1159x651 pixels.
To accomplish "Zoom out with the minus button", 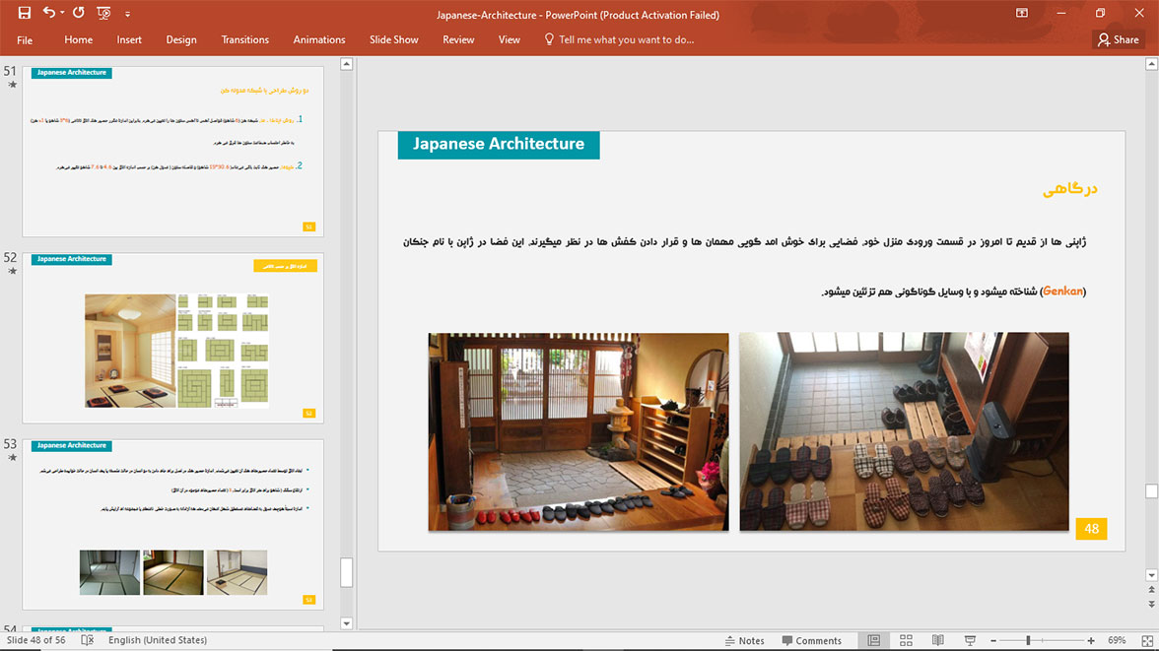I will point(993,640).
